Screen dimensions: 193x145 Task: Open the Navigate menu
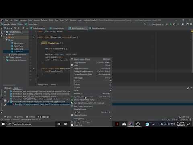click(x=23, y=20)
